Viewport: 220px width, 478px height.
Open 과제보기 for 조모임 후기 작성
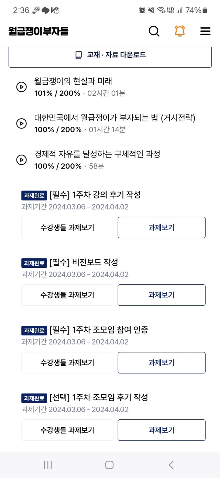click(x=162, y=430)
